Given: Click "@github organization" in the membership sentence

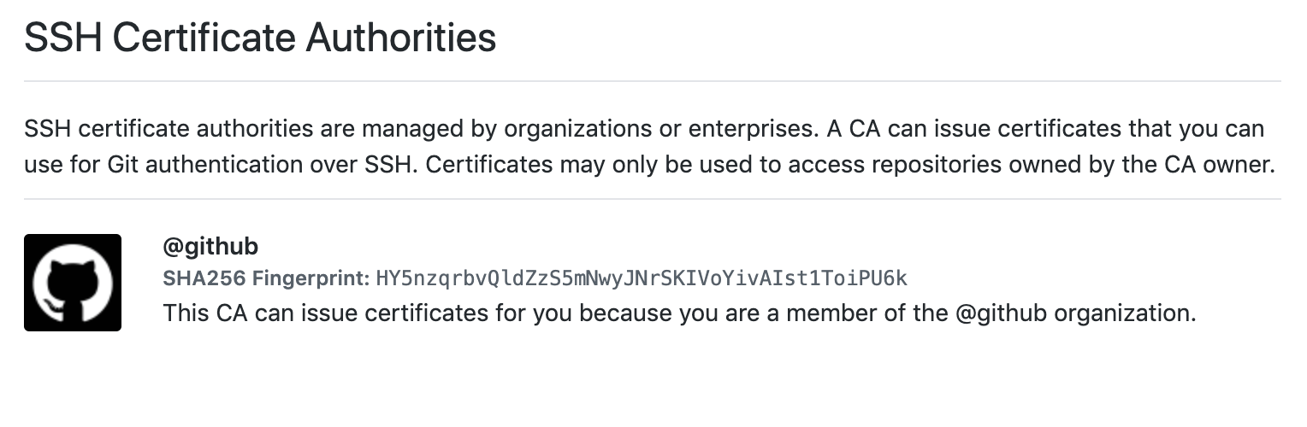Looking at the screenshot, I should 1073,313.
